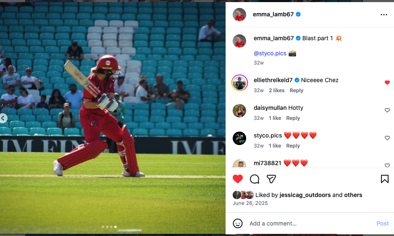Open the three-dot more options menu

[383, 15]
